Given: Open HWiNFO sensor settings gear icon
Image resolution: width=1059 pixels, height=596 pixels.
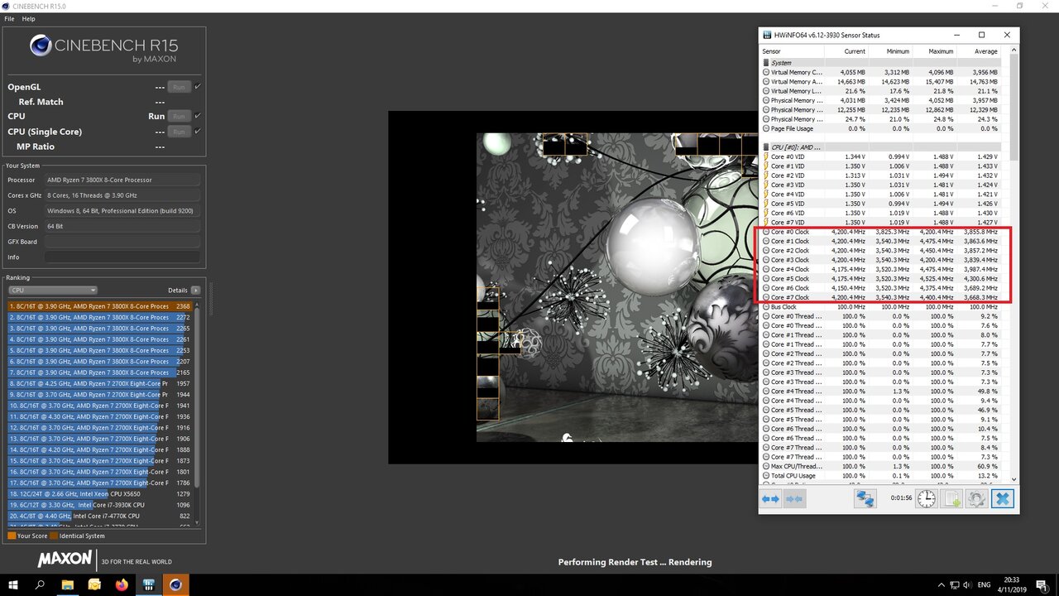Looking at the screenshot, I should tap(976, 498).
